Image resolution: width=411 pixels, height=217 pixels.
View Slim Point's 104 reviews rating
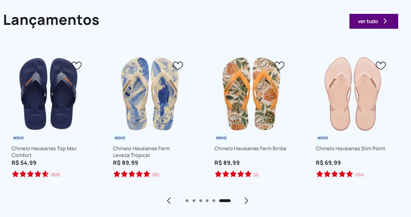pos(340,174)
